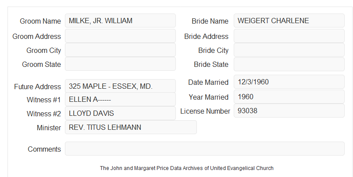Click into the Groom City field
353x177 pixels.
click(x=120, y=50)
